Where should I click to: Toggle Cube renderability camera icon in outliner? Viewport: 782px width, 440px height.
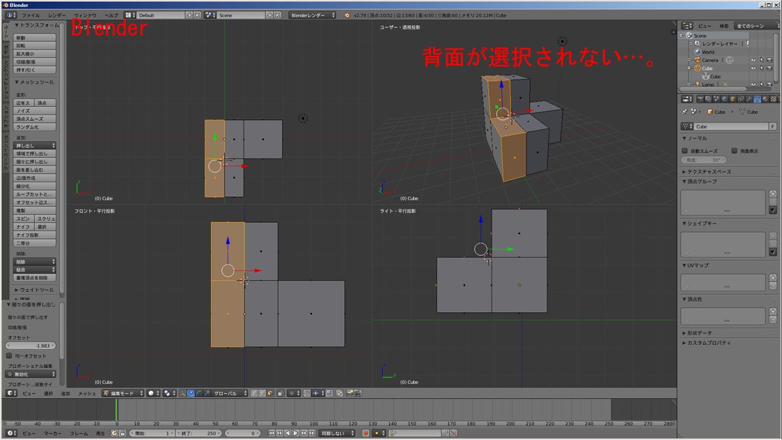pos(769,68)
